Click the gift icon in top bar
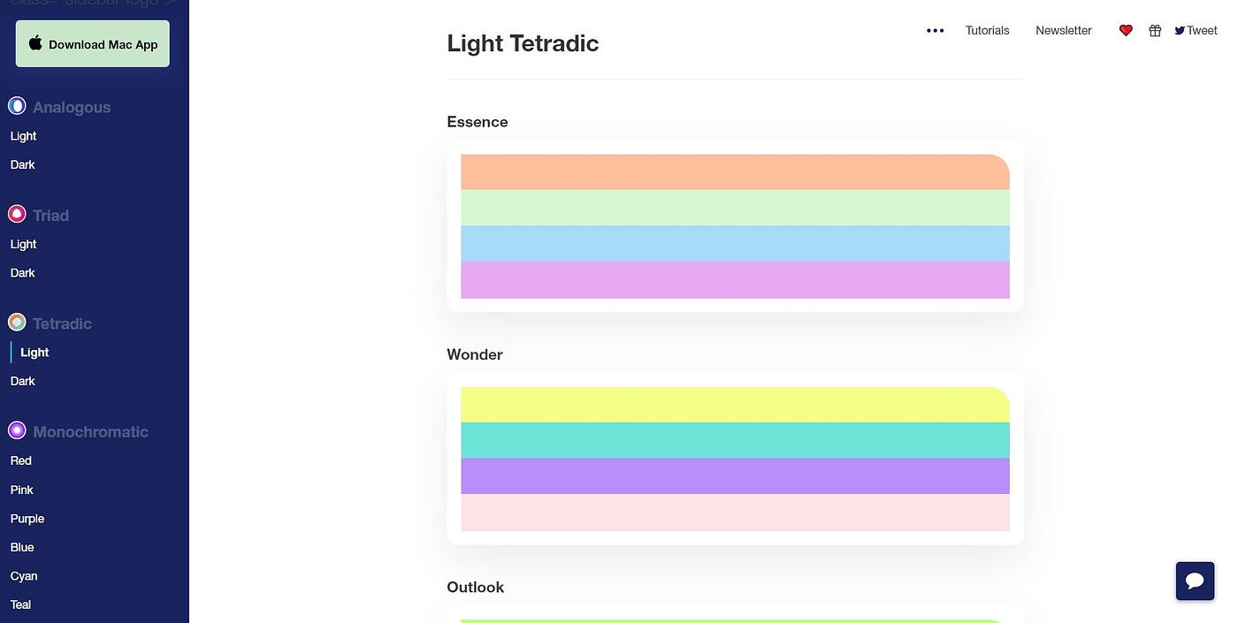Screen dimensions: 1238x623 [x=1155, y=30]
